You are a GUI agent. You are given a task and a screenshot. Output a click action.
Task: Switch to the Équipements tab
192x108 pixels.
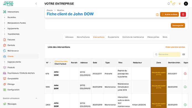[113, 37]
